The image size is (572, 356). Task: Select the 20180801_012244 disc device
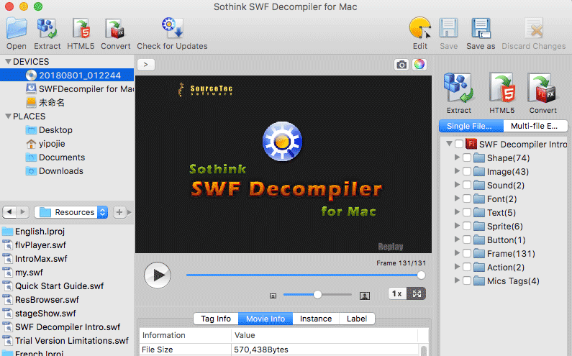67,75
